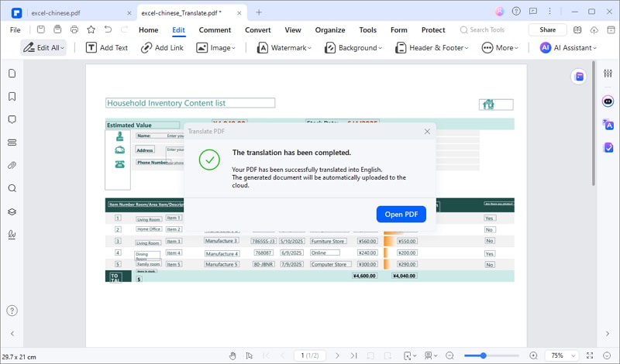The width and height of the screenshot is (620, 364).
Task: Zoom out with the minus icon
Action: click(x=449, y=355)
